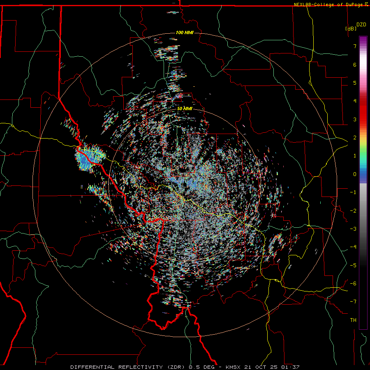The image size is (370, 370).
Task: Click the legend value 4
Action: point(355,101)
